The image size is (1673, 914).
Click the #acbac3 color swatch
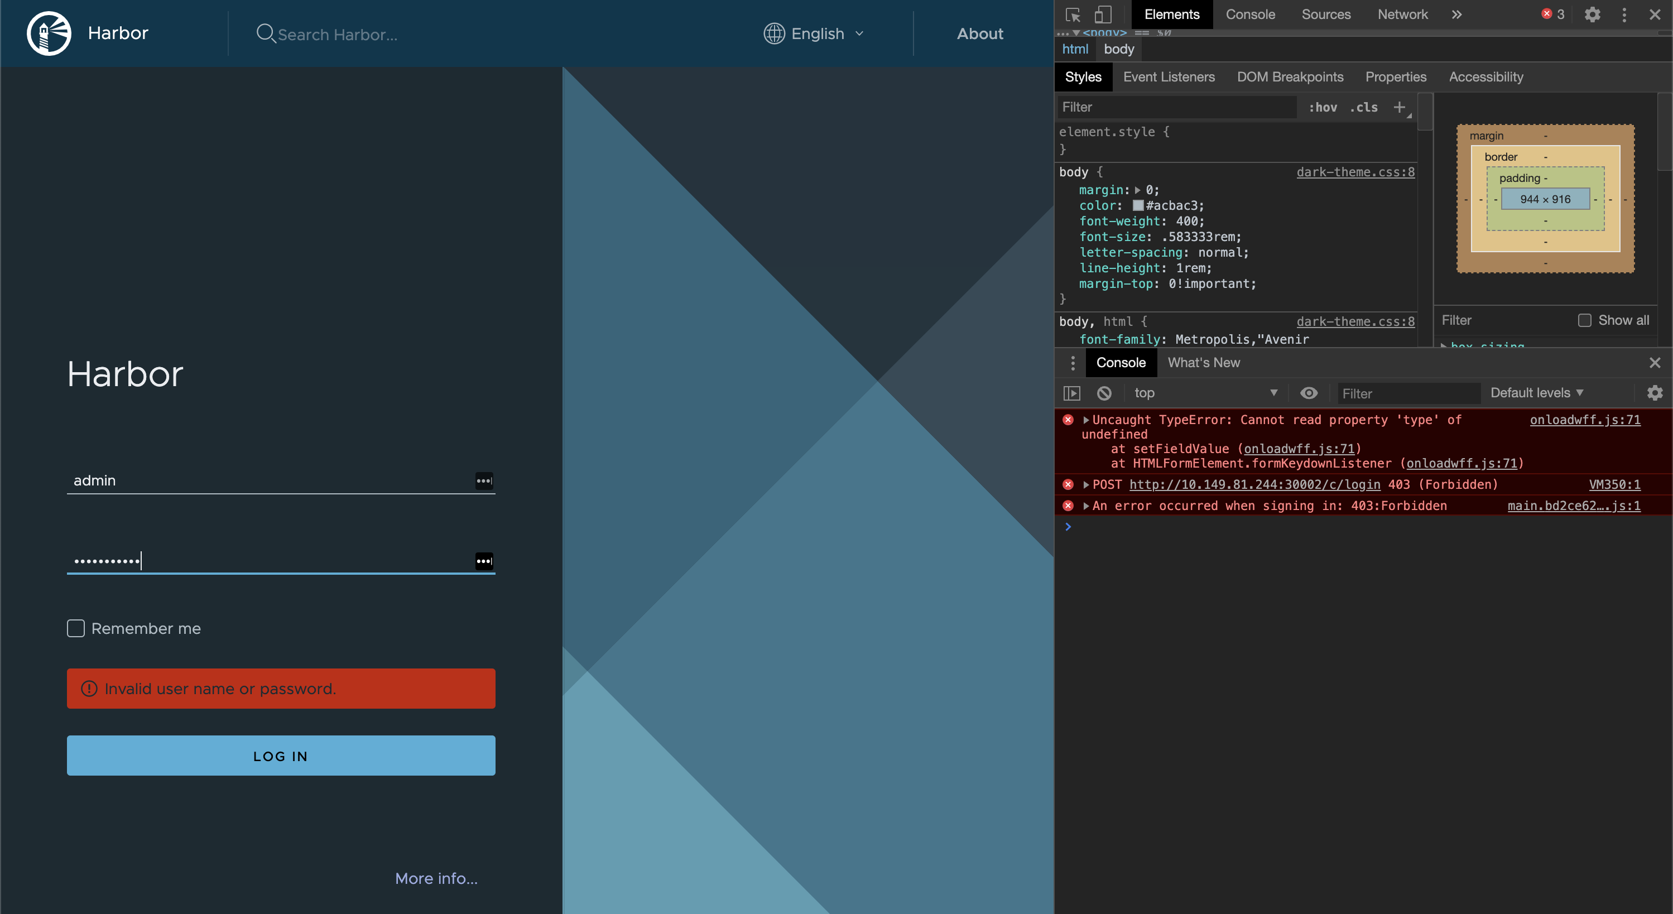[1138, 205]
